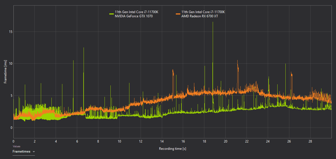The width and height of the screenshot is (336, 159).
Task: Click the Frametime [ms] axis title
Action: pos(5,72)
